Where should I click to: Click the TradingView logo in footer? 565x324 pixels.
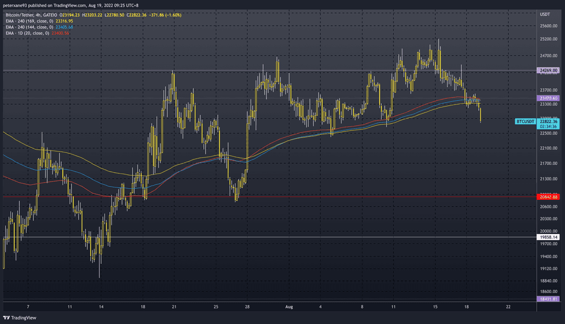point(20,318)
